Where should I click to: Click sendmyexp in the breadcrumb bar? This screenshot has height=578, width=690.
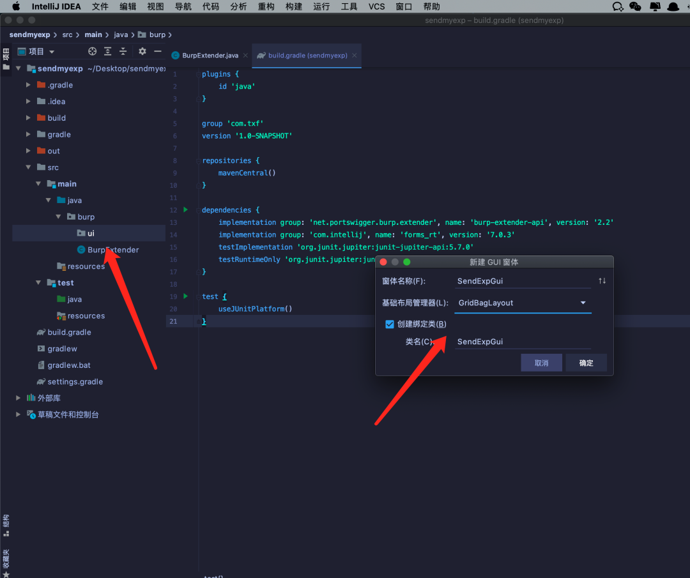pos(29,34)
